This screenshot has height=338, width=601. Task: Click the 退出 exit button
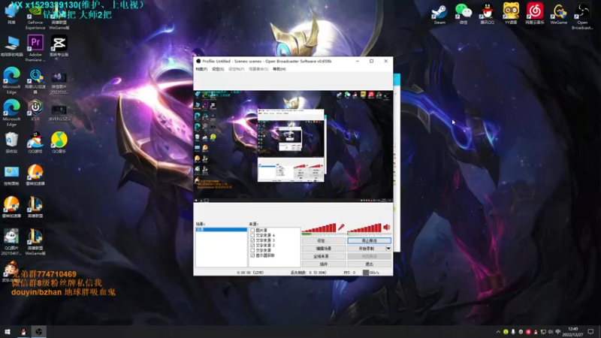point(369,264)
